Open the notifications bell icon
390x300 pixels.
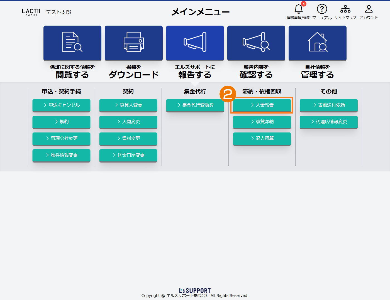click(298, 9)
